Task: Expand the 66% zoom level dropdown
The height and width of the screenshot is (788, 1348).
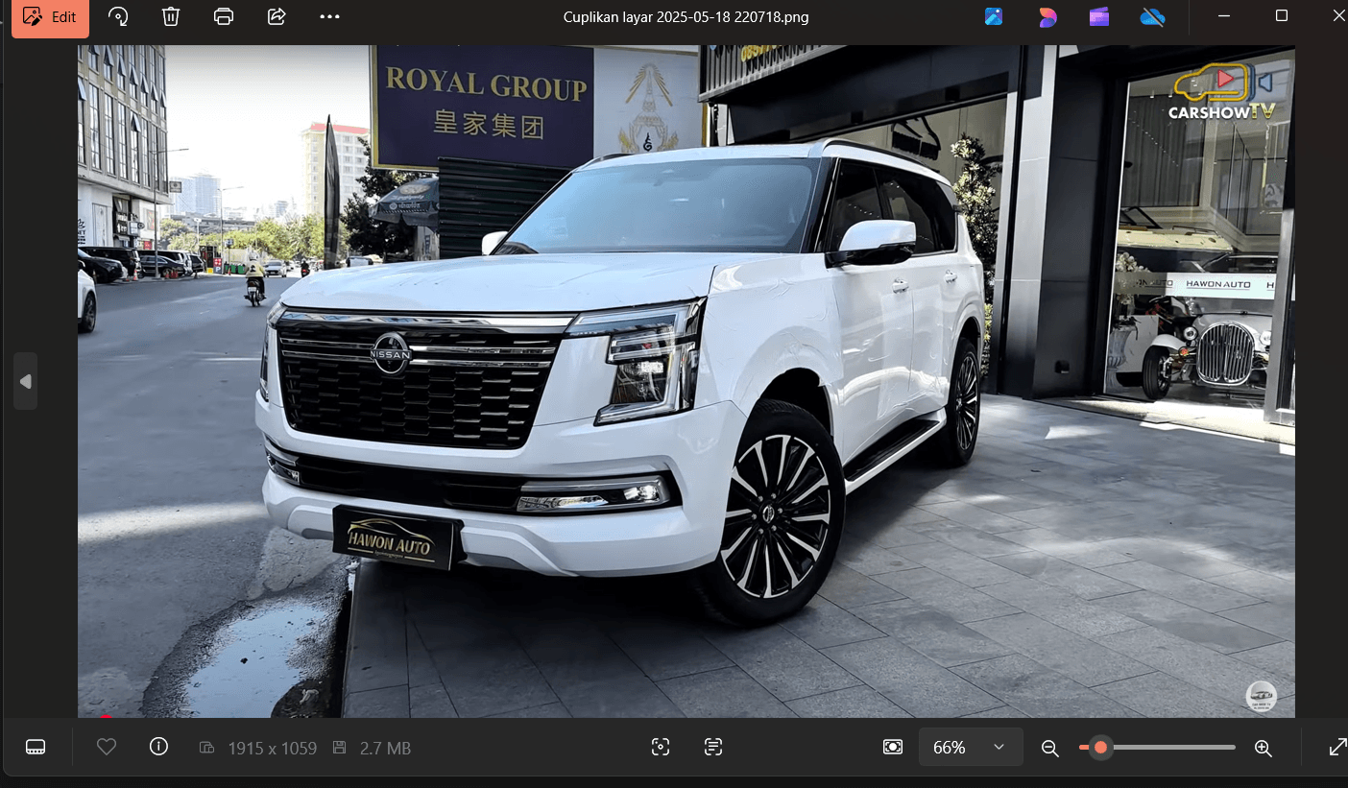Action: [970, 747]
